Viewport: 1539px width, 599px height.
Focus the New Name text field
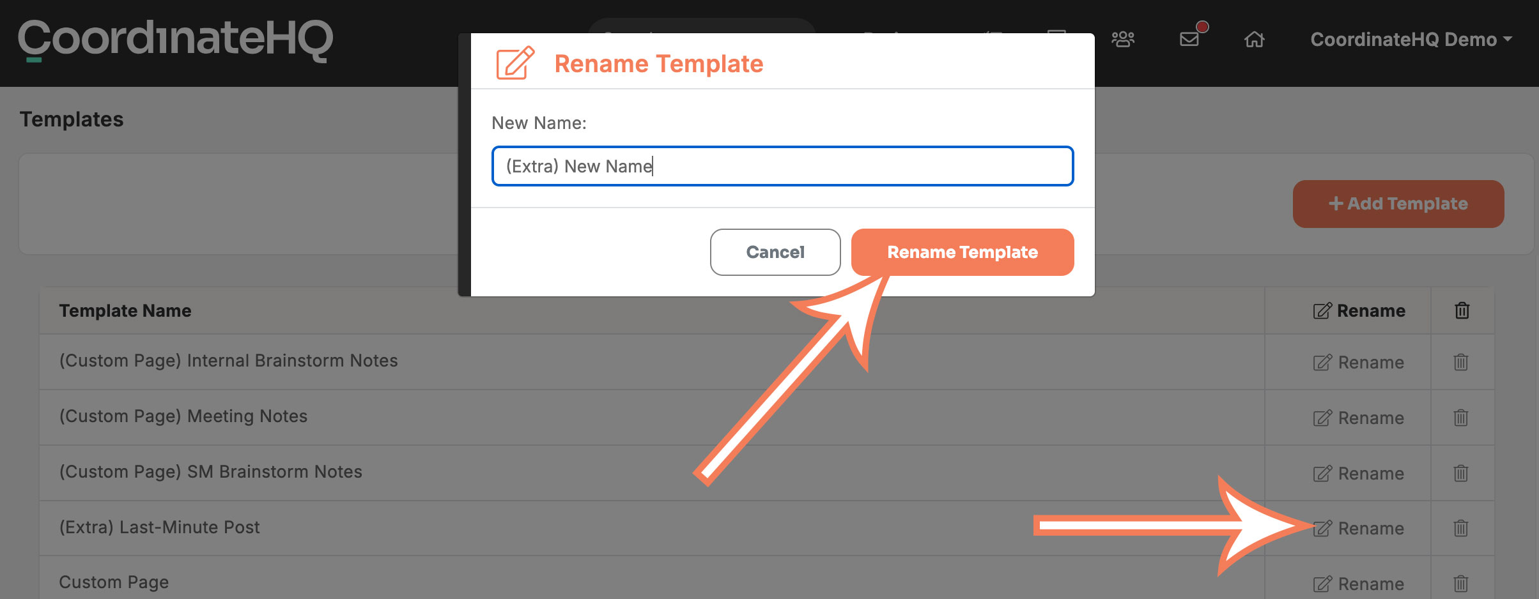point(782,166)
